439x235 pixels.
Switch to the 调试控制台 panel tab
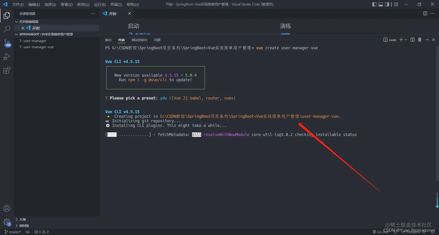139,40
